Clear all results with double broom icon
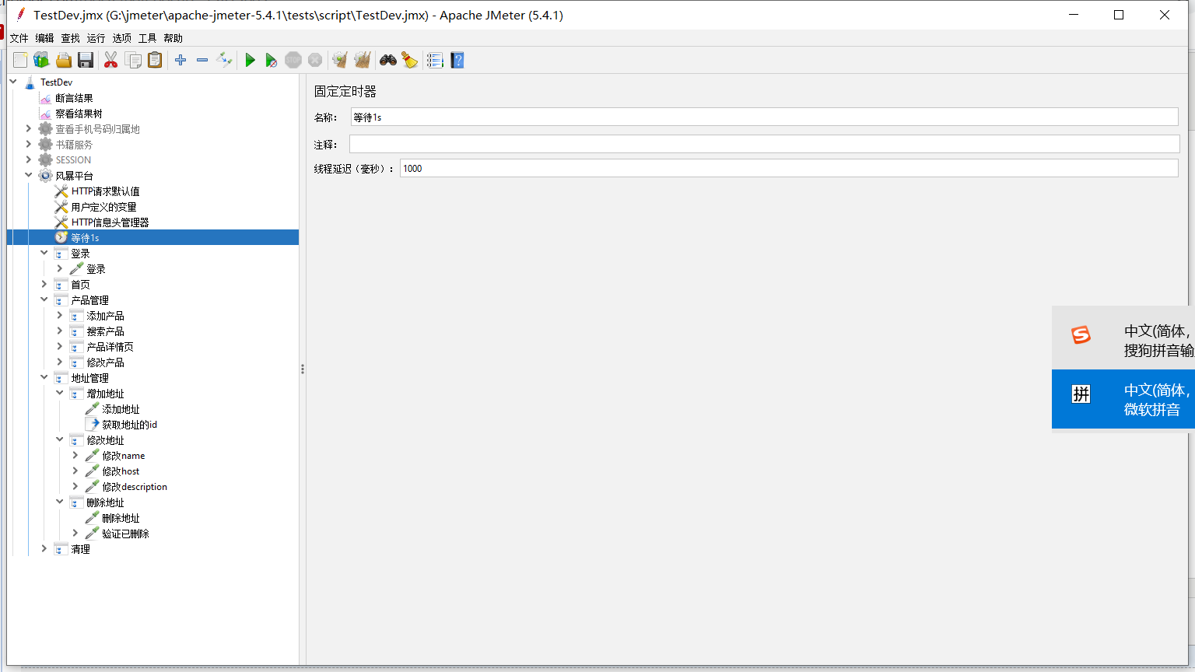This screenshot has width=1195, height=672. (363, 60)
